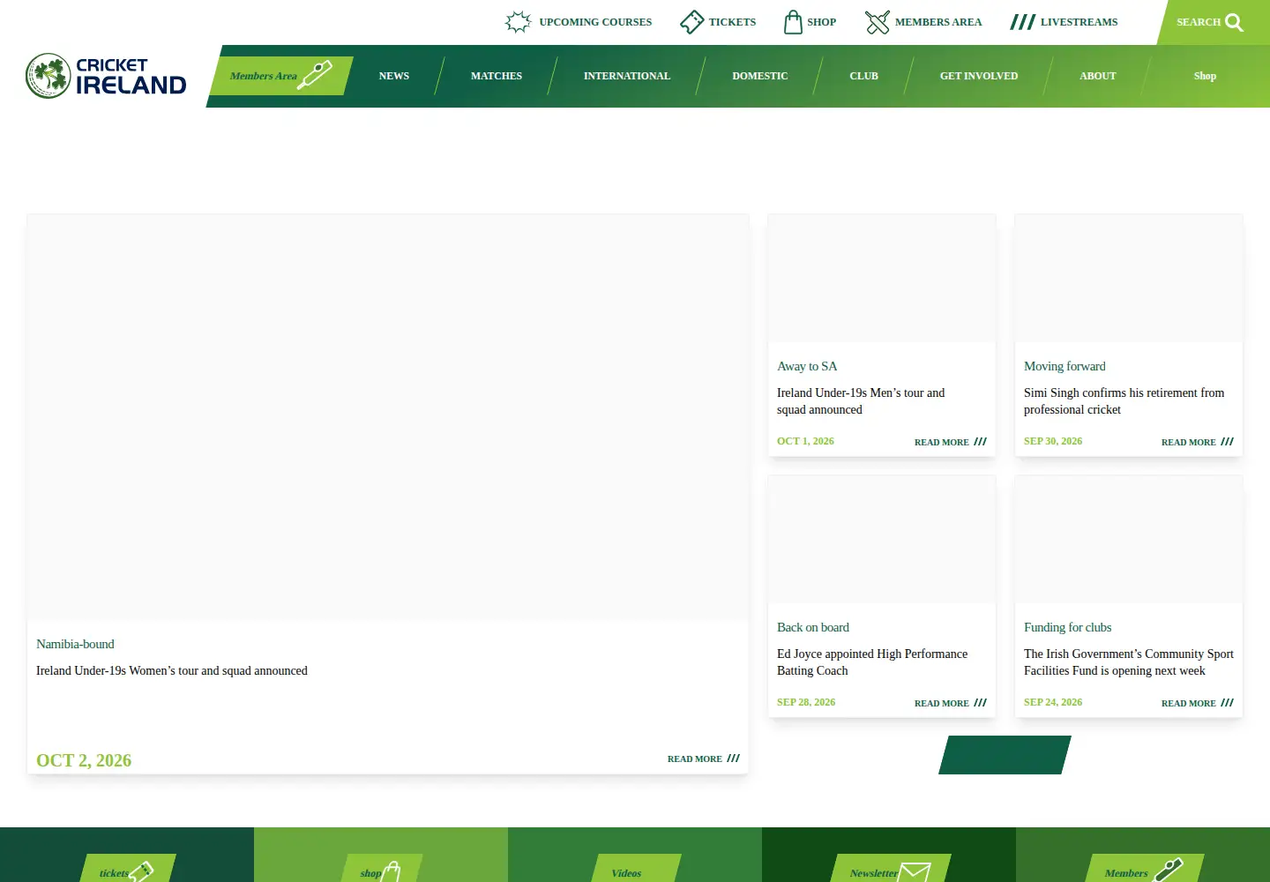The width and height of the screenshot is (1270, 882).
Task: Click the Ireland Under-19s Women's tour headline
Action: [x=172, y=670]
